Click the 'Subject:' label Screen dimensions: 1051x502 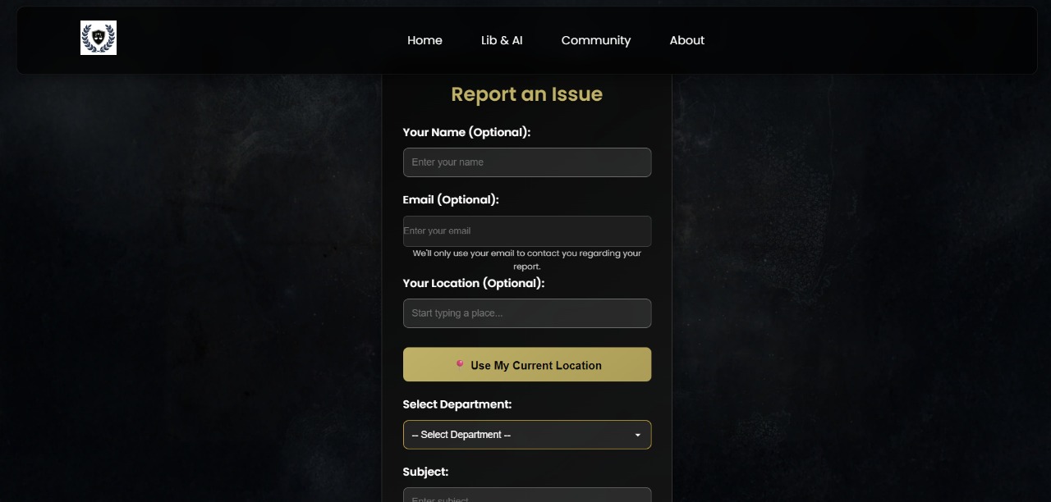coord(425,472)
